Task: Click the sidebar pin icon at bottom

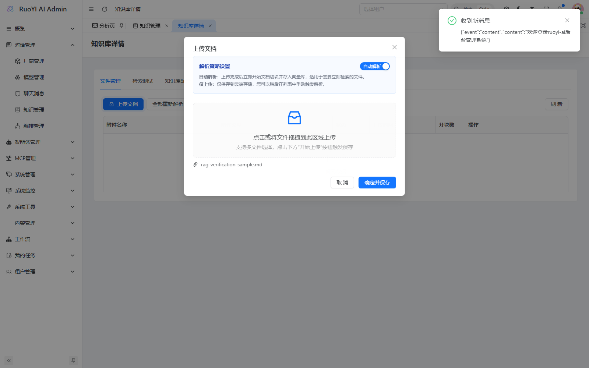Action: point(73,361)
